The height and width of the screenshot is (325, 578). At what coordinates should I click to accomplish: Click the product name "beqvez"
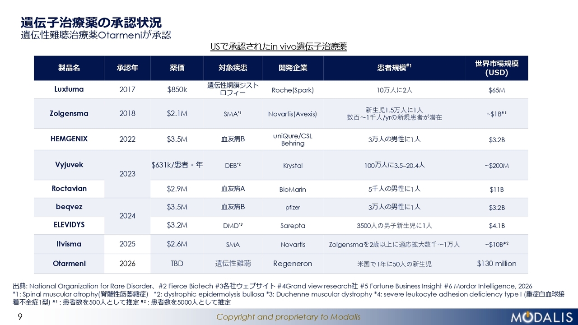pyautogui.click(x=69, y=207)
